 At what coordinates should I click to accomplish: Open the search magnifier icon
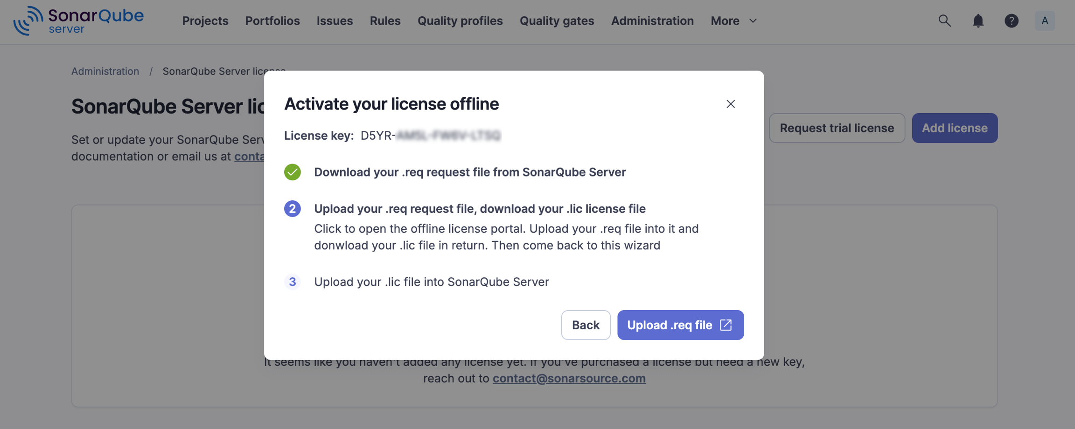tap(944, 20)
